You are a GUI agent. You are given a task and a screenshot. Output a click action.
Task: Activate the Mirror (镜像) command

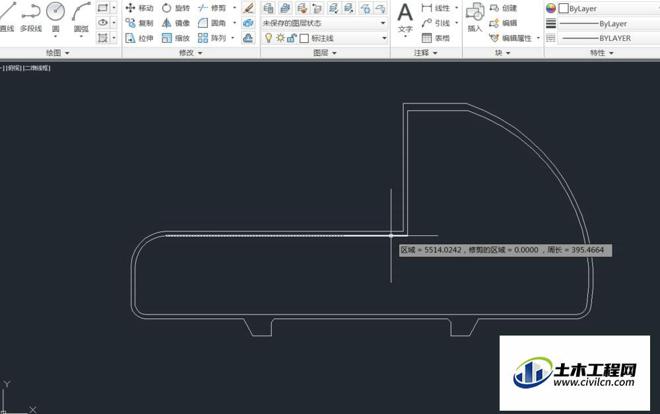coord(176,23)
